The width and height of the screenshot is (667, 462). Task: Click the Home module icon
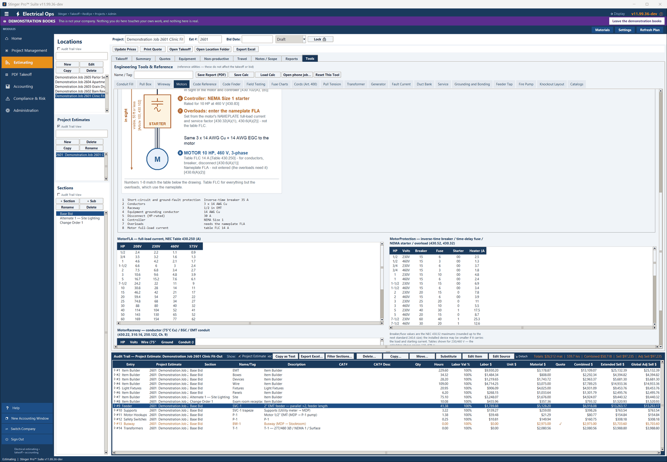pyautogui.click(x=7, y=39)
